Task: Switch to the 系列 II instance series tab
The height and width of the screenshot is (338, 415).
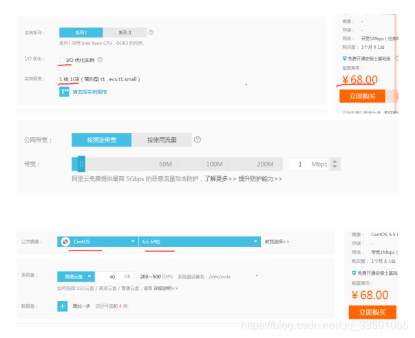Action: pos(125,32)
